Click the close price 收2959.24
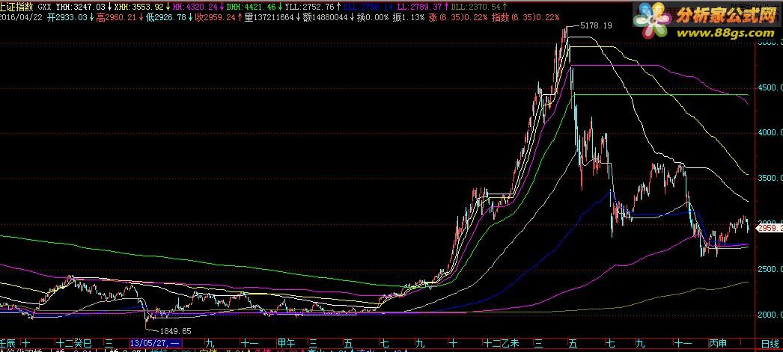 pos(215,17)
